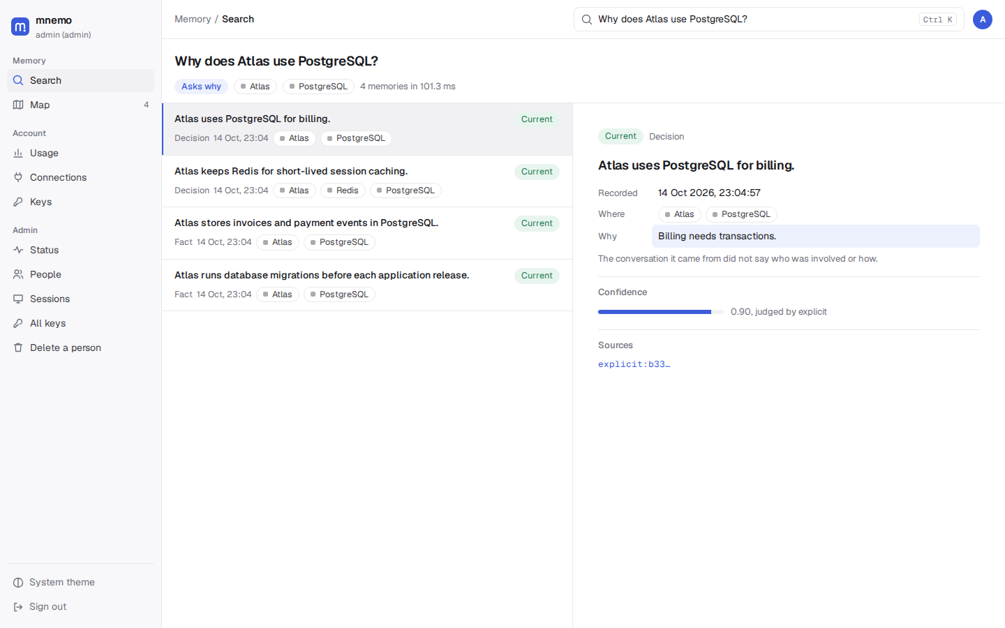Click the People icon in Admin section
The width and height of the screenshot is (1005, 628).
18,274
